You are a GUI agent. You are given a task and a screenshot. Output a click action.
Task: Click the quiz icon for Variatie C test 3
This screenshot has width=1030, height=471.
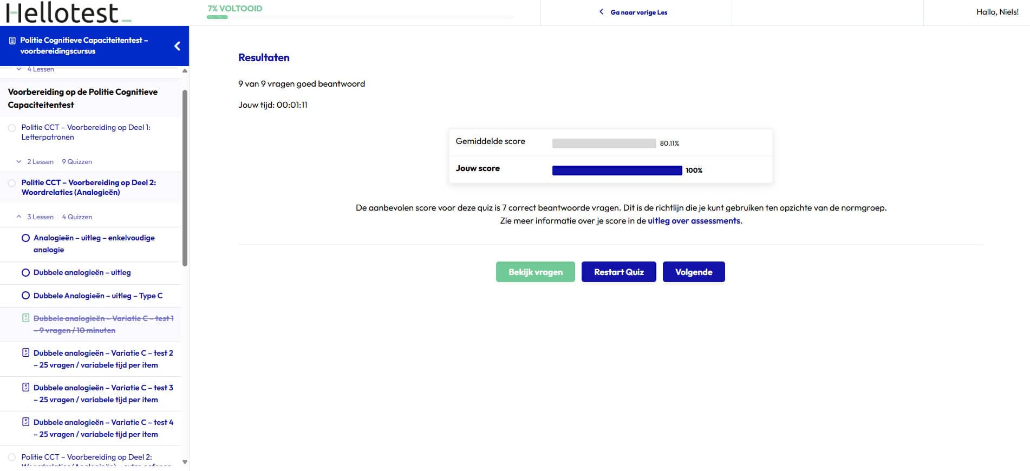tap(25, 387)
